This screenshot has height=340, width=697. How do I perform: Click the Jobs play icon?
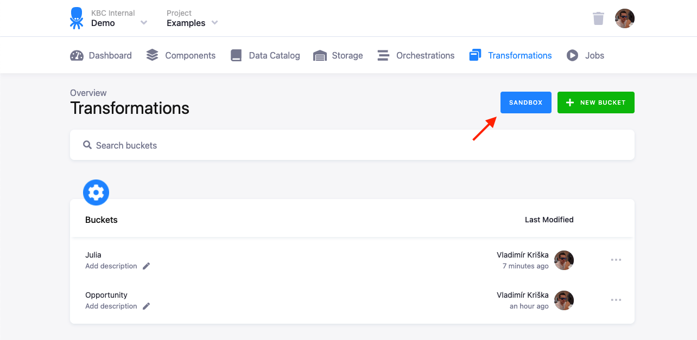(572, 55)
